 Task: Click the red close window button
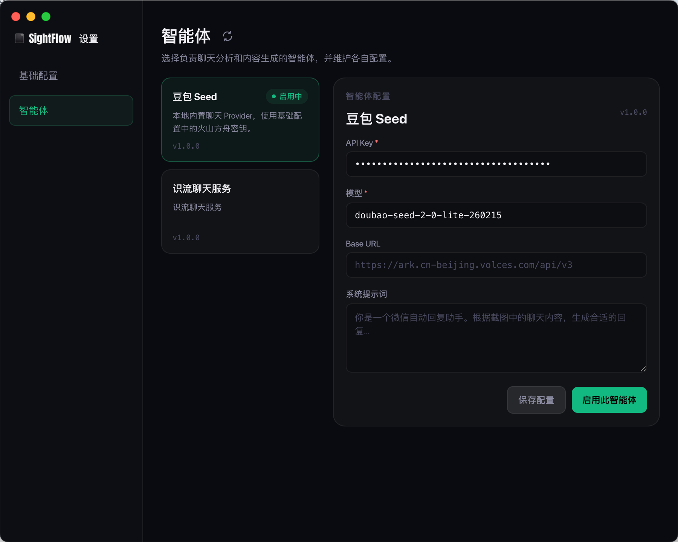pyautogui.click(x=16, y=17)
